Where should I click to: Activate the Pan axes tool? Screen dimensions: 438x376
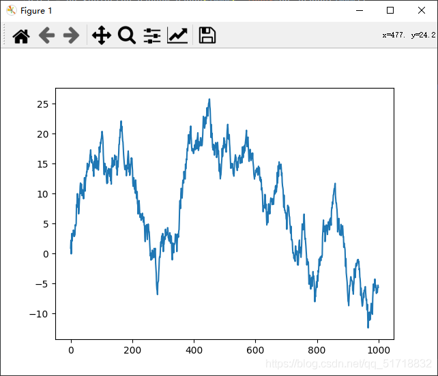[x=102, y=35]
